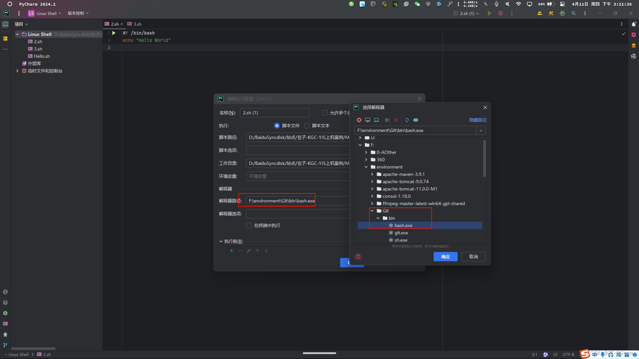Click the Desktop shortcut icon in file chooser

[368, 120]
